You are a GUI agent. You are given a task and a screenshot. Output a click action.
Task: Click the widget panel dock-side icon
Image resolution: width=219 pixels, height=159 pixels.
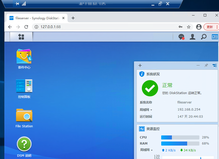[x=214, y=65]
